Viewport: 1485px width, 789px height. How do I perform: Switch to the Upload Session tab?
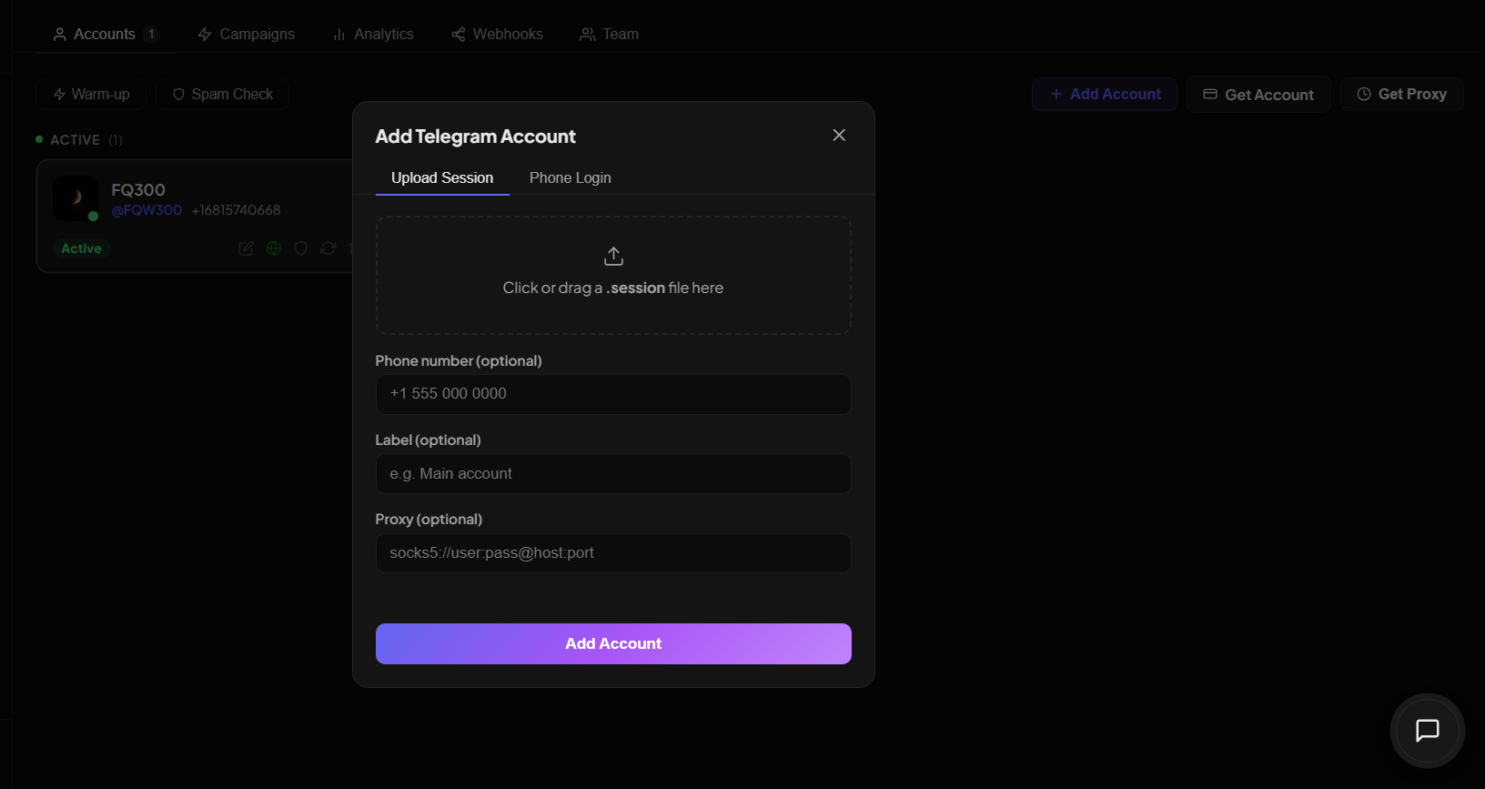pos(442,177)
